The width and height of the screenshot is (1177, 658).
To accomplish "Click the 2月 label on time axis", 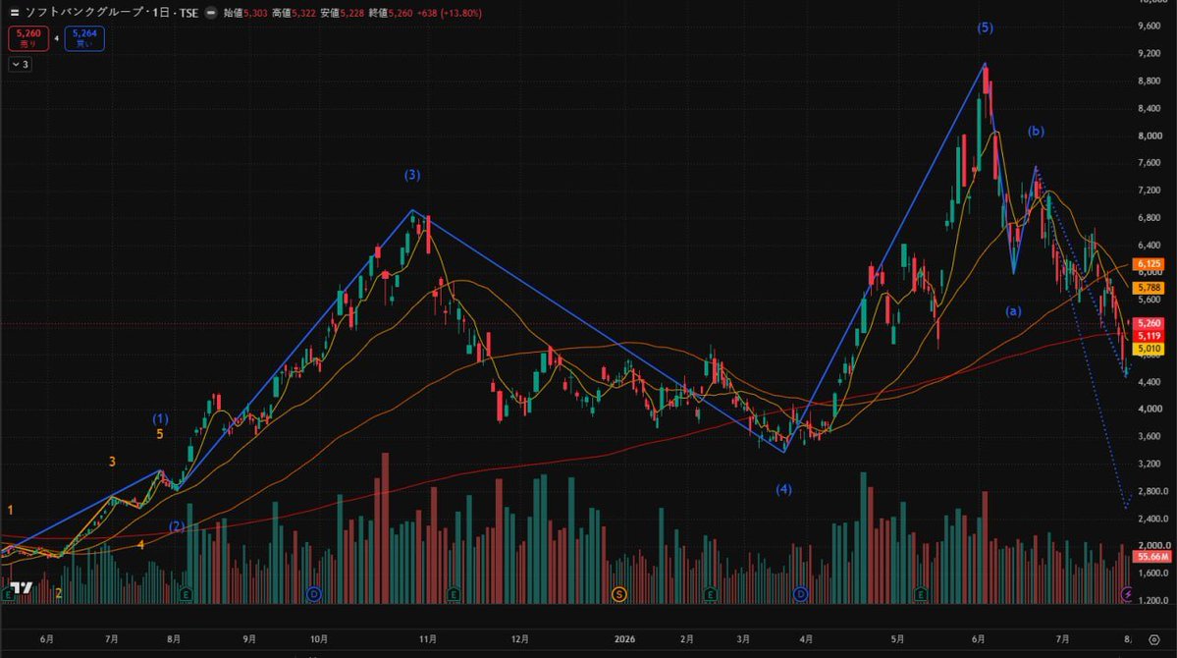I will [687, 639].
